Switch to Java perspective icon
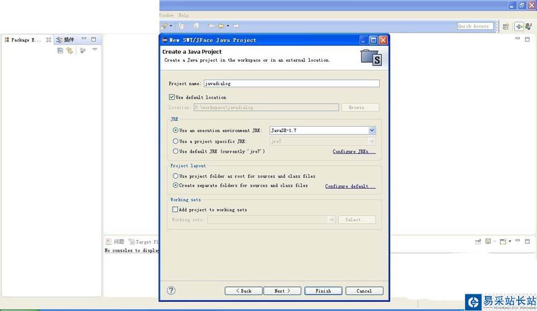 [528, 26]
